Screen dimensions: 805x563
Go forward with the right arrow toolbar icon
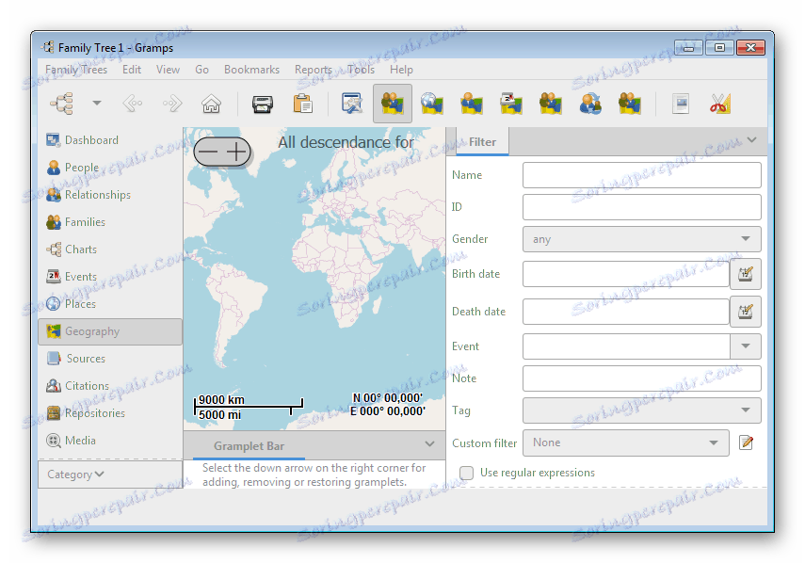click(172, 104)
